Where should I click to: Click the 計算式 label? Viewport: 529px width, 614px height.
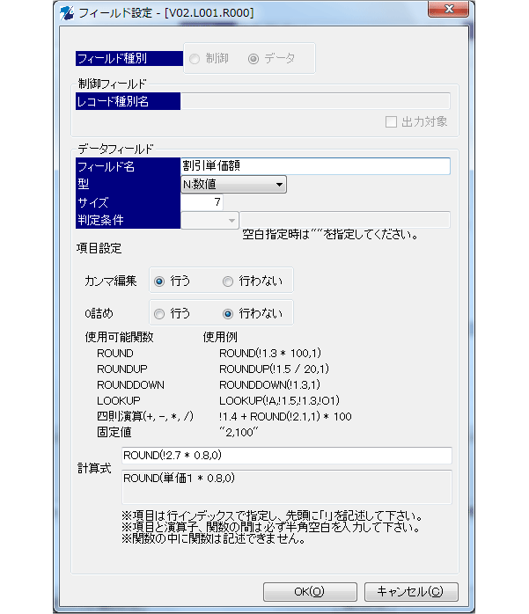pos(94,468)
